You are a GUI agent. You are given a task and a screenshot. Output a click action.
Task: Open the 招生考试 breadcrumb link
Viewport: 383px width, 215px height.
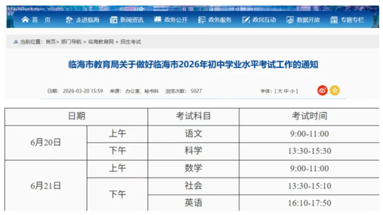tap(131, 42)
